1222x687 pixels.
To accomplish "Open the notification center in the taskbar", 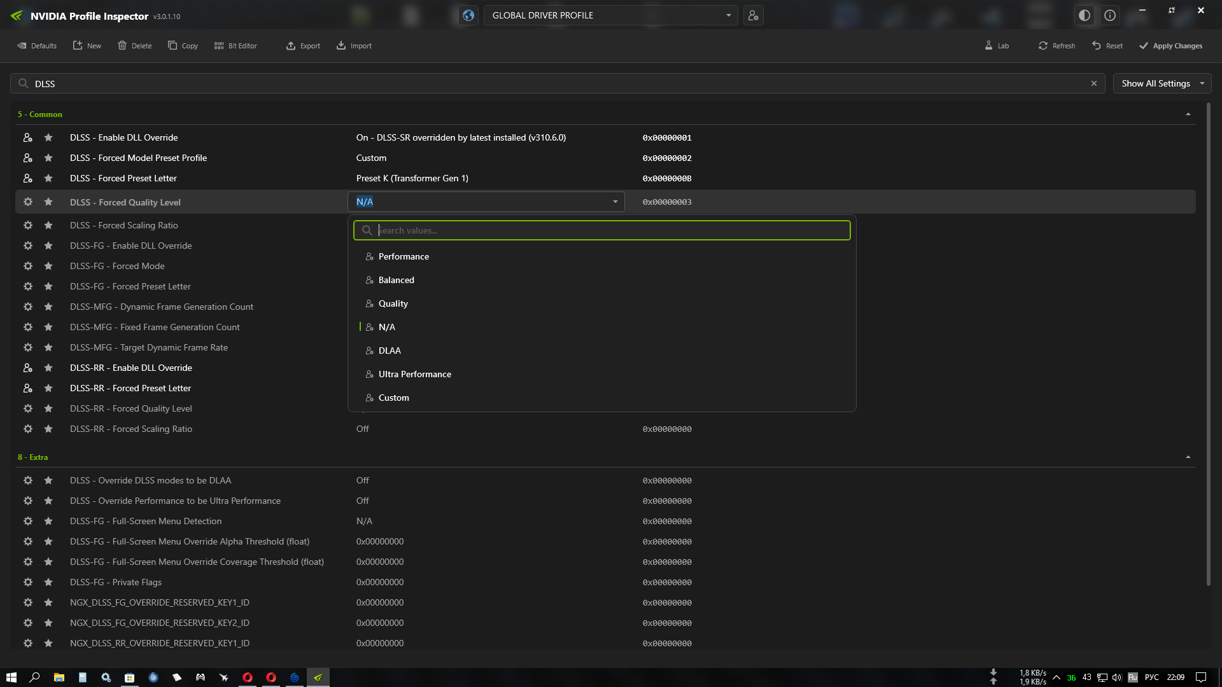I will pos(1201,677).
